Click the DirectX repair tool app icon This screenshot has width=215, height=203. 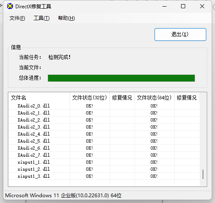pos(10,6)
